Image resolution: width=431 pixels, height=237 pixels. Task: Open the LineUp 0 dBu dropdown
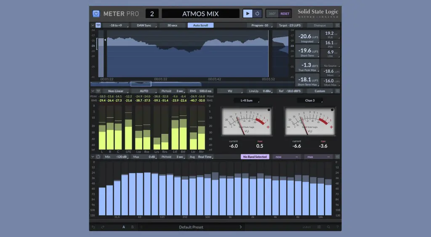tap(260, 91)
